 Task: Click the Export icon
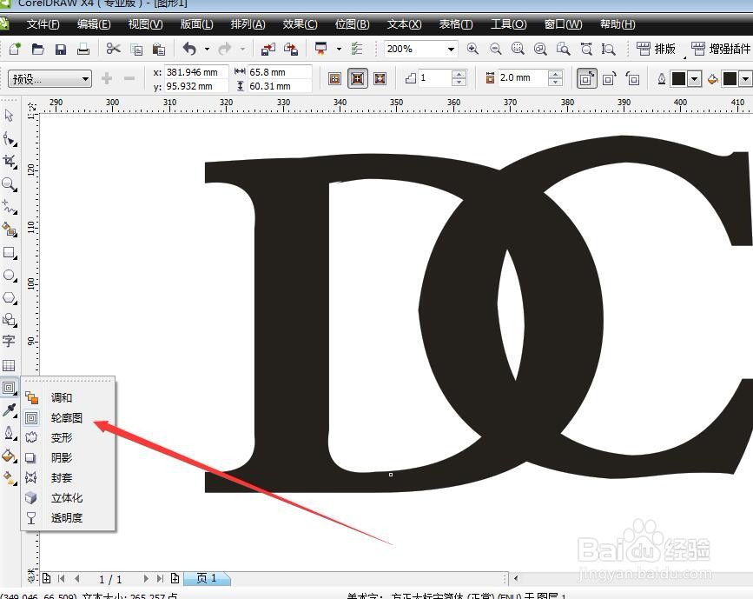291,49
